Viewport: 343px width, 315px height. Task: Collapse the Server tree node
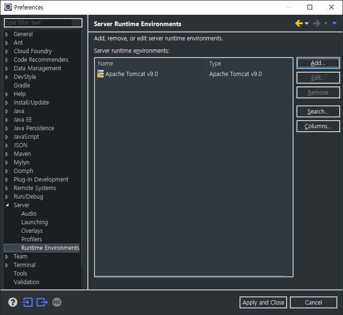coord(7,205)
